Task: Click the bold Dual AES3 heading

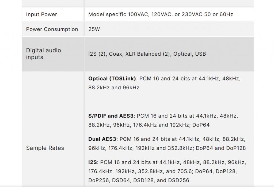Action: (102, 139)
